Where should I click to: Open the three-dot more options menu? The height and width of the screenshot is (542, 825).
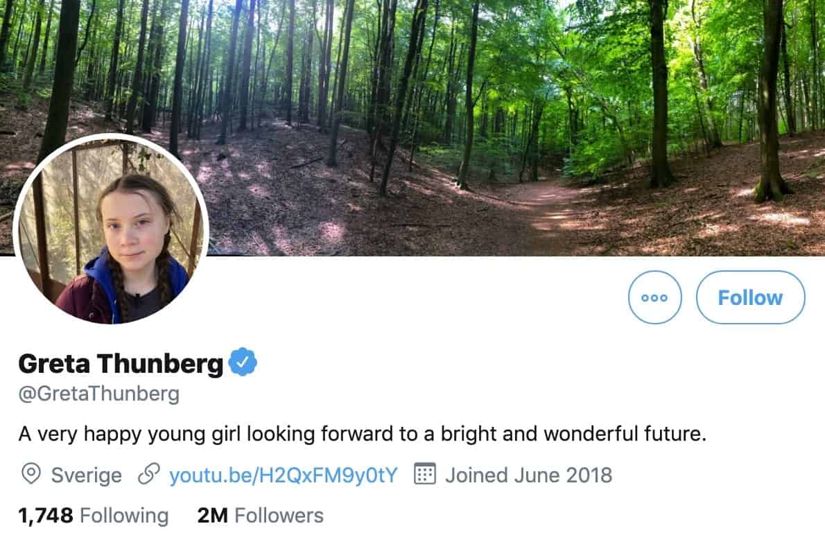click(654, 297)
